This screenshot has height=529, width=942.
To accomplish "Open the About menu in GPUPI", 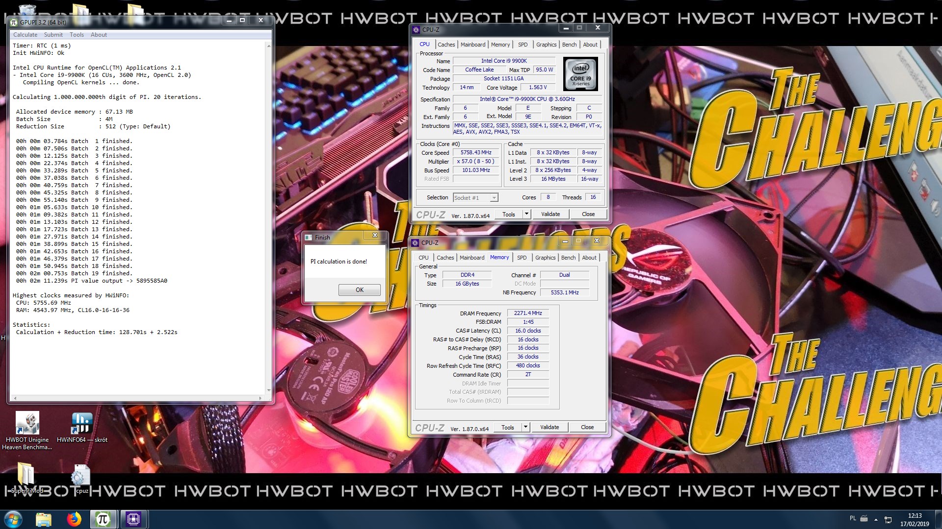I will [x=99, y=35].
